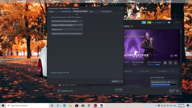This screenshot has width=192, height=108.
Task: Click the ДОСТИЖЕНИЯ 128/167 stat in game bar
Action: click(154, 63)
